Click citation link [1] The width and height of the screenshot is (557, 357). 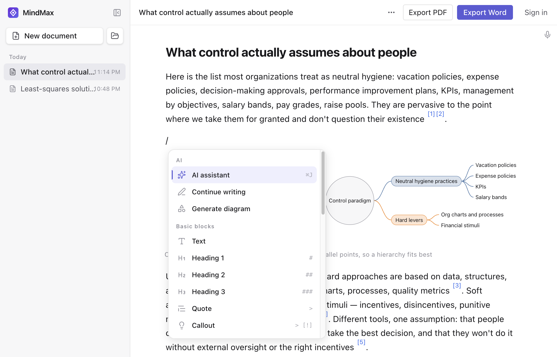pyautogui.click(x=431, y=114)
